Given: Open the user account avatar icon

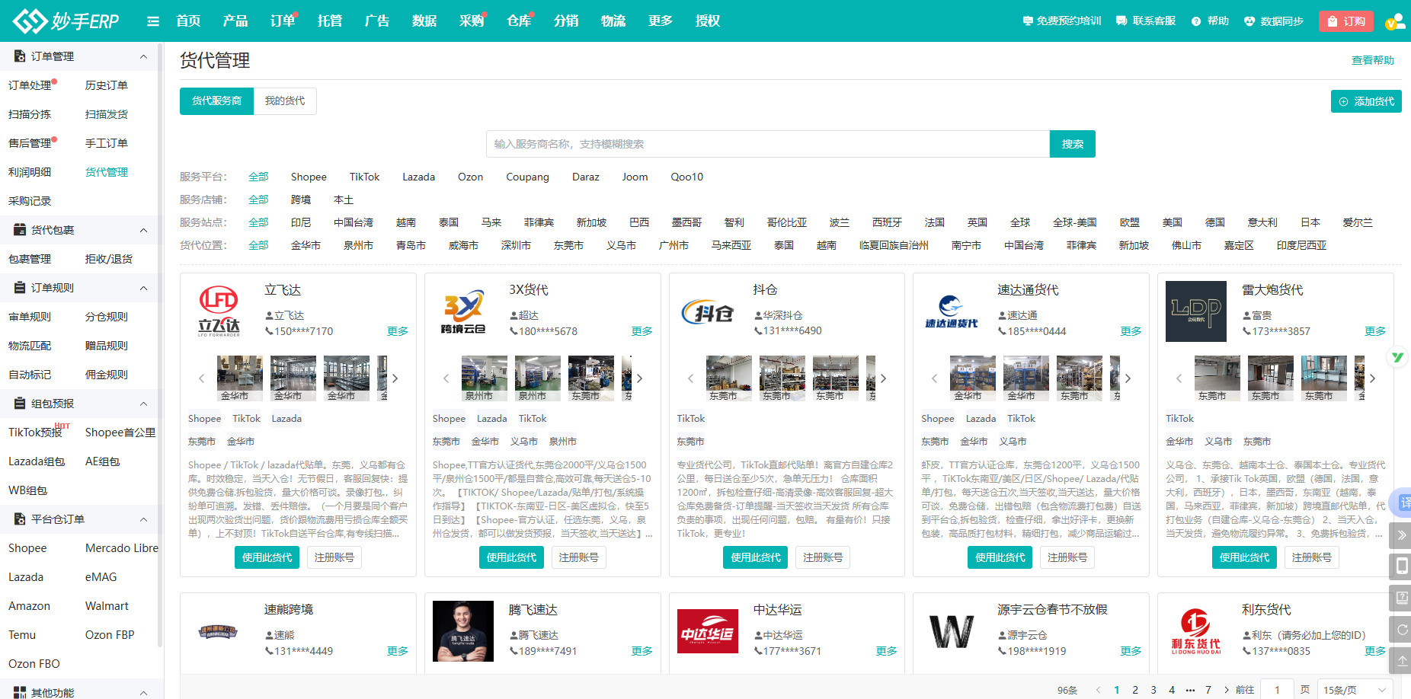Looking at the screenshot, I should (1394, 21).
